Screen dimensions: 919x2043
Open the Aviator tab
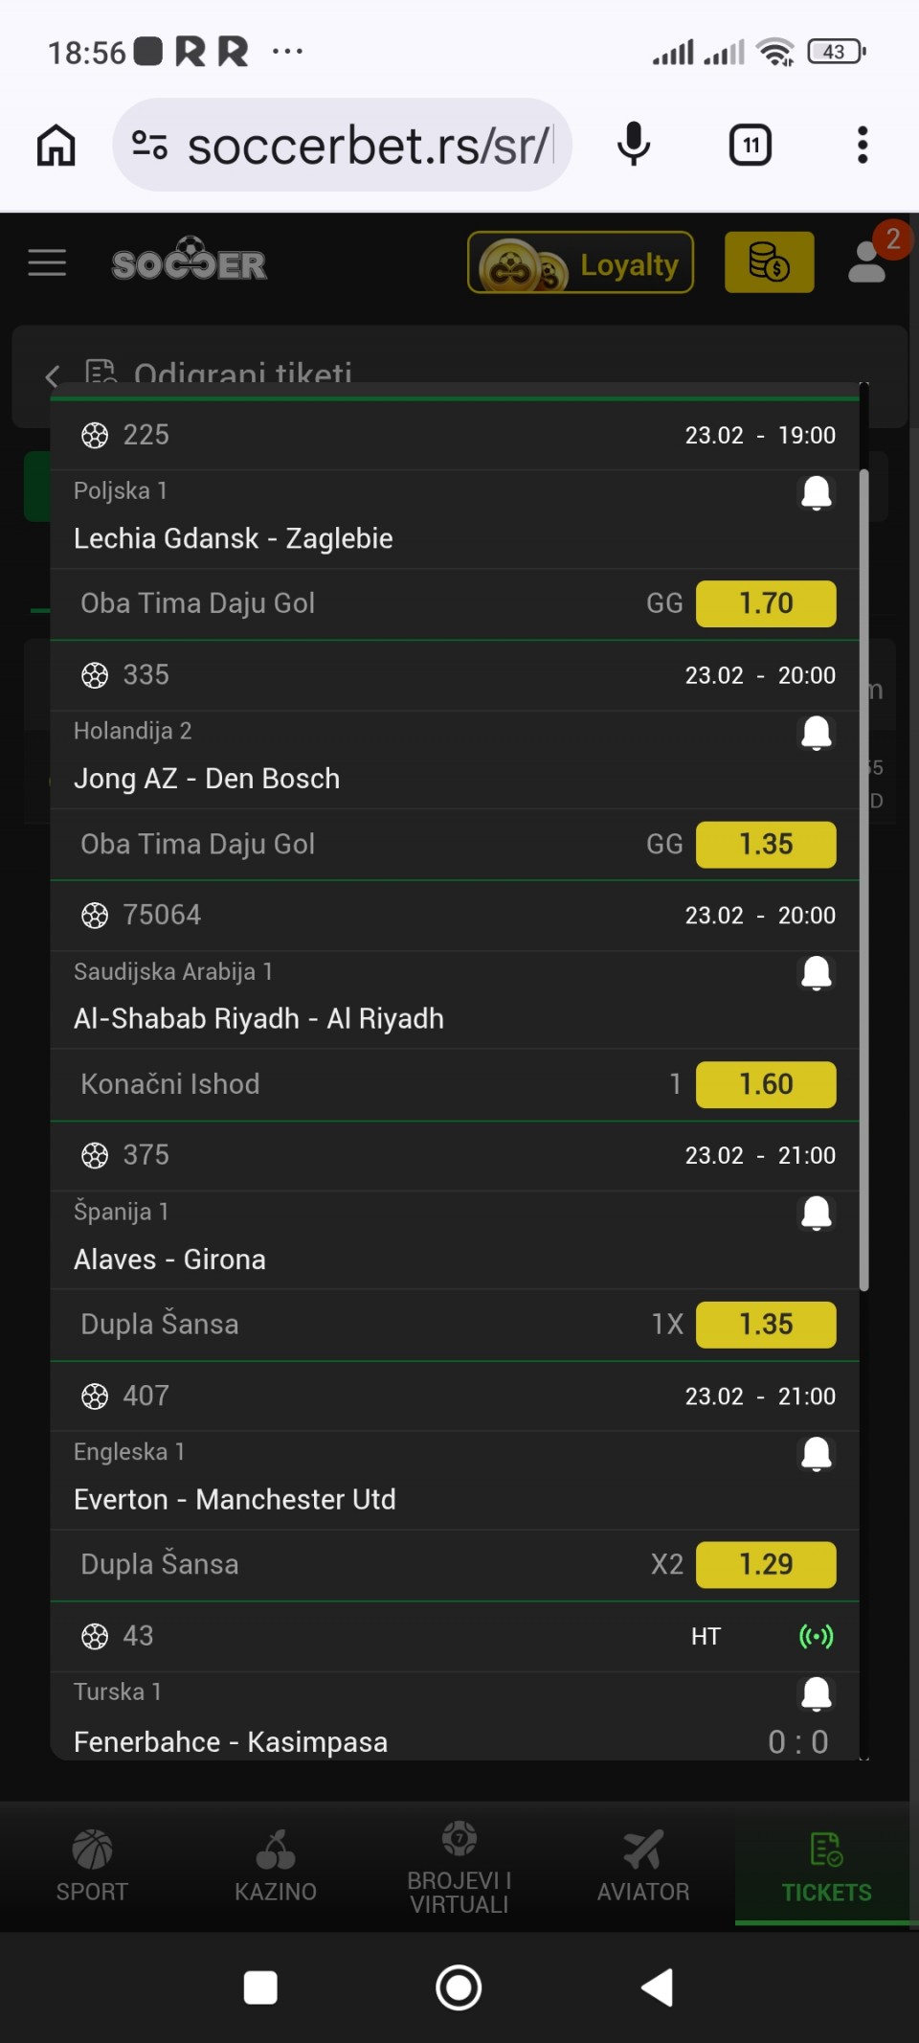[643, 1865]
